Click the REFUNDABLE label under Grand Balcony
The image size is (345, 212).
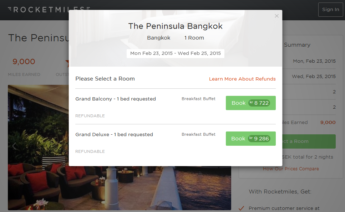click(90, 116)
